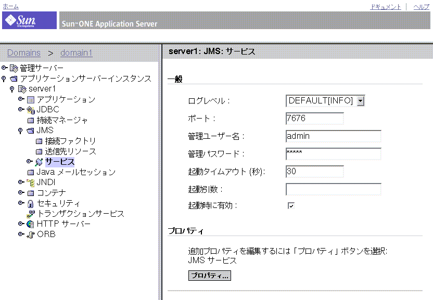Select the Java メールセッション tree label
The width and height of the screenshot is (433, 300).
[x=76, y=173]
